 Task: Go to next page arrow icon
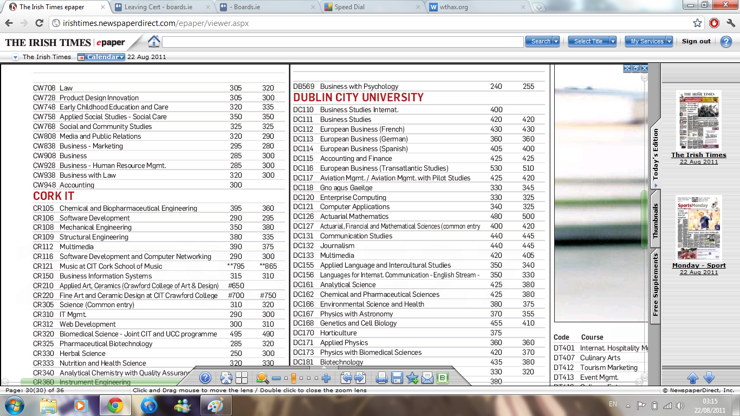click(x=360, y=378)
